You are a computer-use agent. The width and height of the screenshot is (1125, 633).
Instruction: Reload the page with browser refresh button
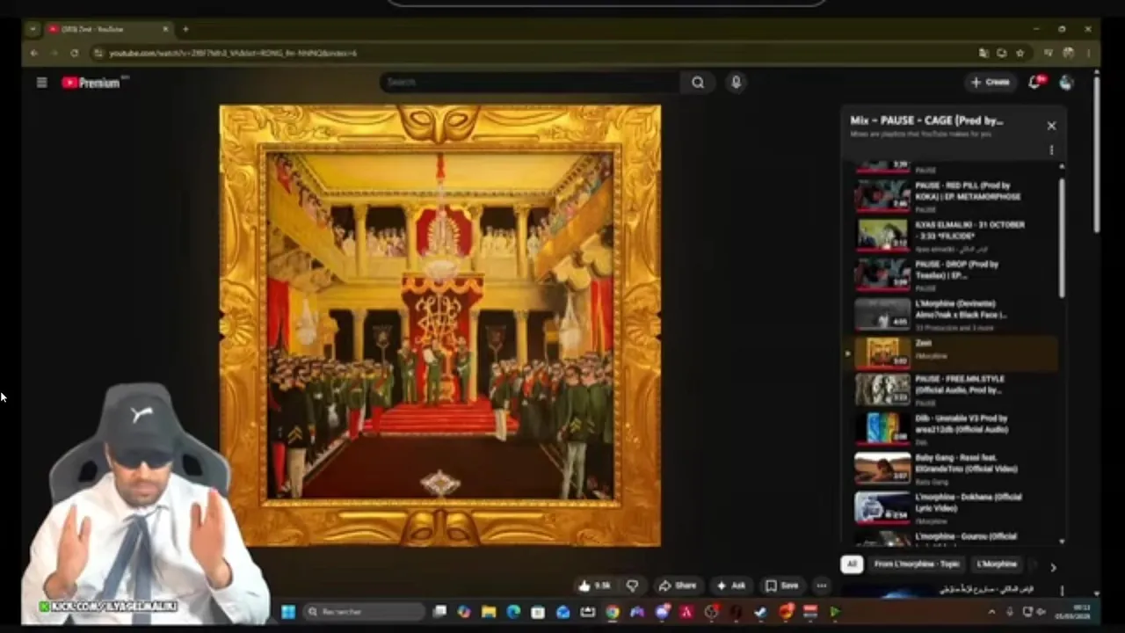pos(74,53)
